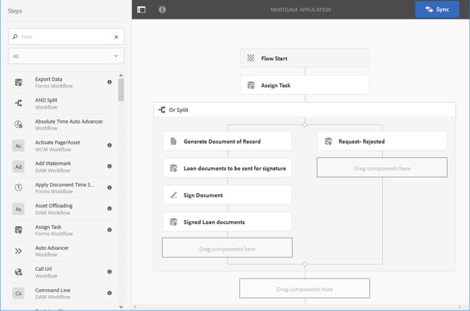Select the Absolute Time Auto Advancer icon
The image size is (470, 311).
pyautogui.click(x=19, y=124)
